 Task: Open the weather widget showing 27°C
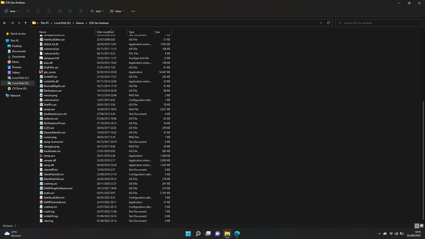click(13, 234)
